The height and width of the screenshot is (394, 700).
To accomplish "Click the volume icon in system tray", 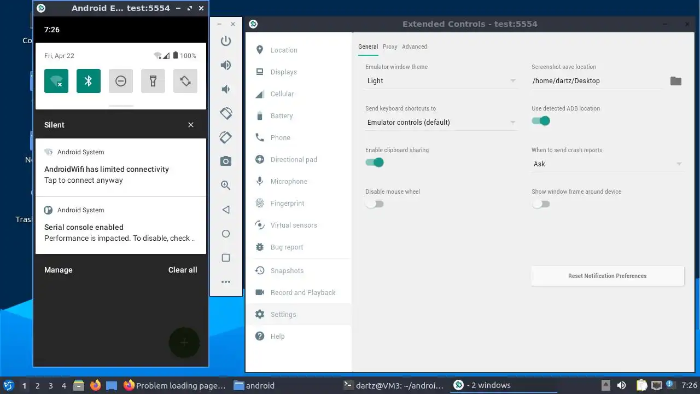I will (621, 385).
